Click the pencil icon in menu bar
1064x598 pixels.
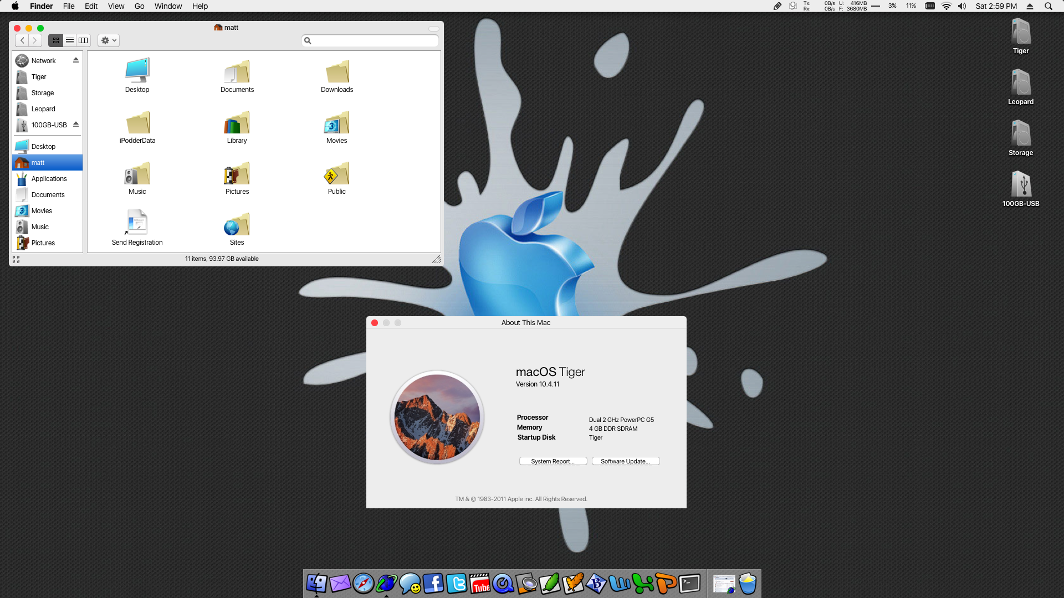[x=777, y=6]
